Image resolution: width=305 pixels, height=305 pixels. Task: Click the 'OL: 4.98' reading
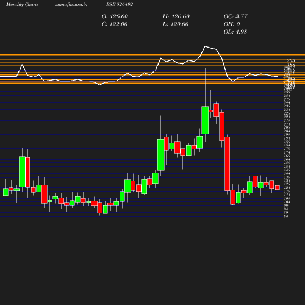pyautogui.click(x=235, y=32)
